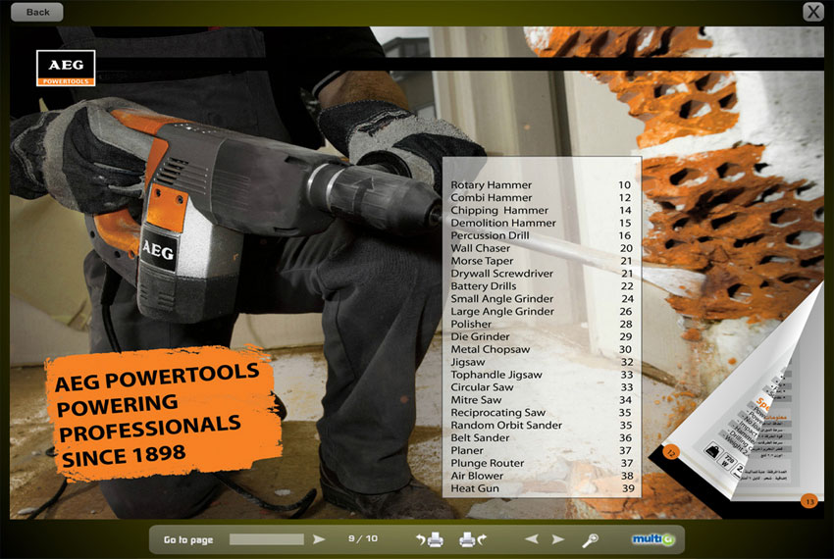
Task: Select Chipping Hammer entry
Action: pyautogui.click(x=541, y=210)
